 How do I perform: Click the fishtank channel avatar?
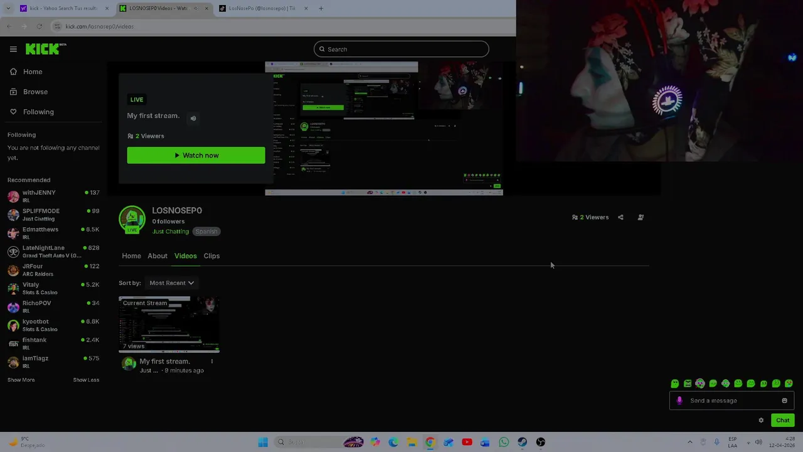(x=13, y=343)
